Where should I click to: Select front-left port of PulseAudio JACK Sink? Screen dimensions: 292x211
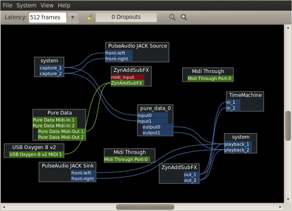tap(83, 173)
